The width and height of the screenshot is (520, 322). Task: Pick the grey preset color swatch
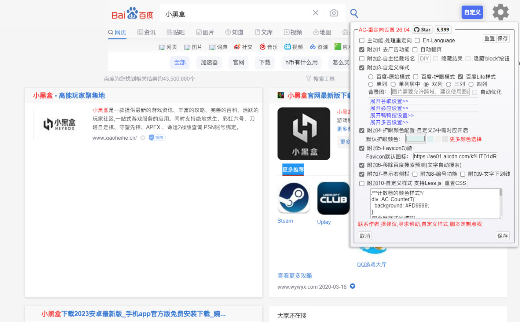445,139
